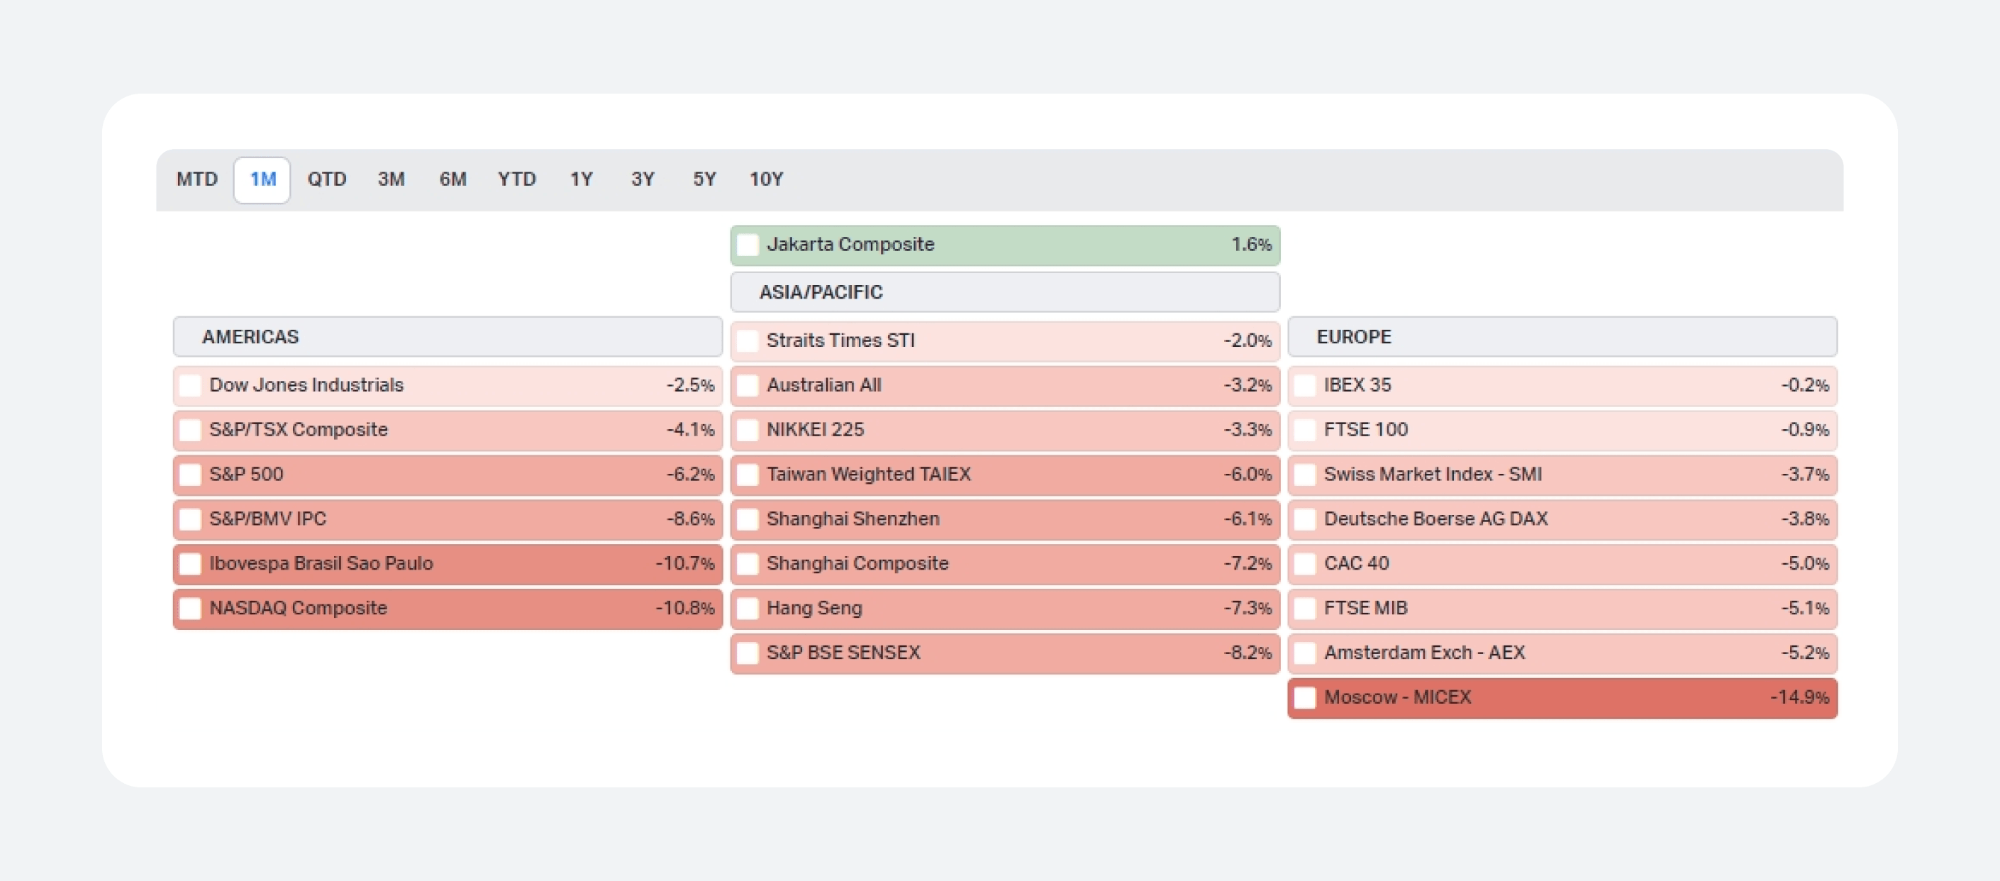Click the AMERICAS region header
Screen dimensions: 2000x881
pos(448,337)
